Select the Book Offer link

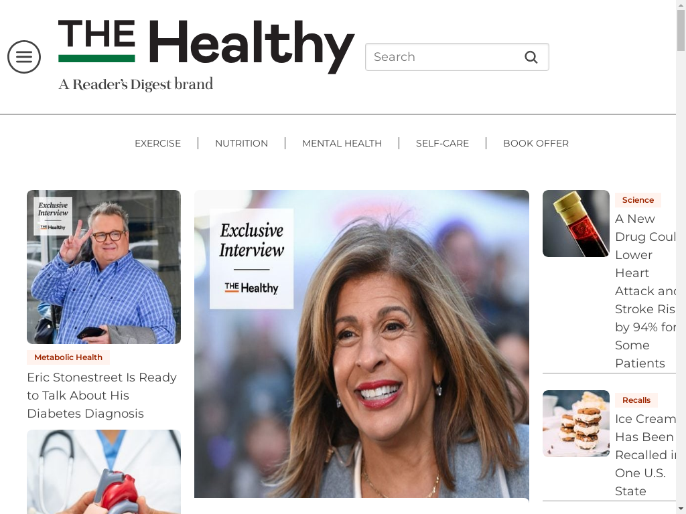[536, 143]
